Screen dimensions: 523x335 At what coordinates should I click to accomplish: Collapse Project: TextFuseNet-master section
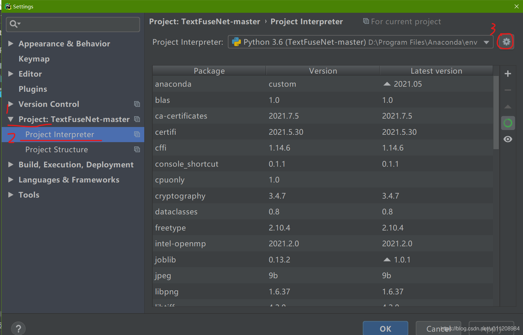coord(11,119)
